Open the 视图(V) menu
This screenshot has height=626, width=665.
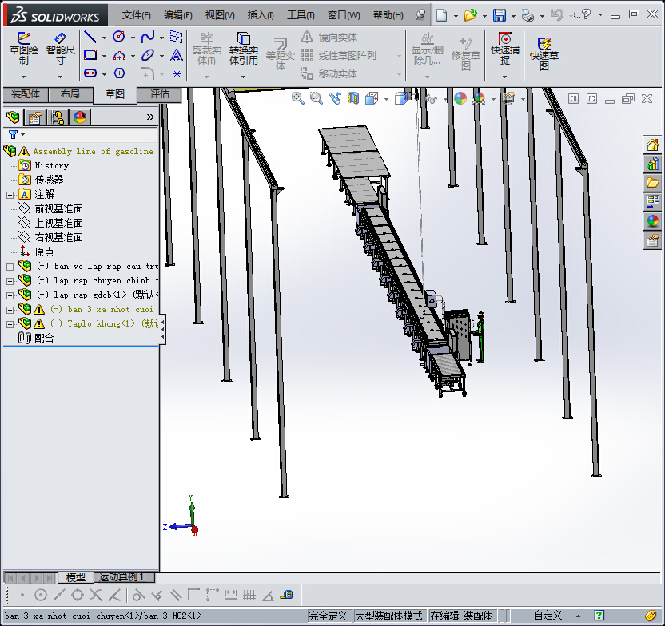point(220,15)
